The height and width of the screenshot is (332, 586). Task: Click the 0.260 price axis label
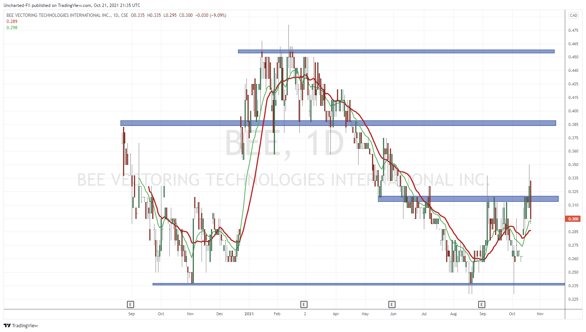tap(573, 259)
